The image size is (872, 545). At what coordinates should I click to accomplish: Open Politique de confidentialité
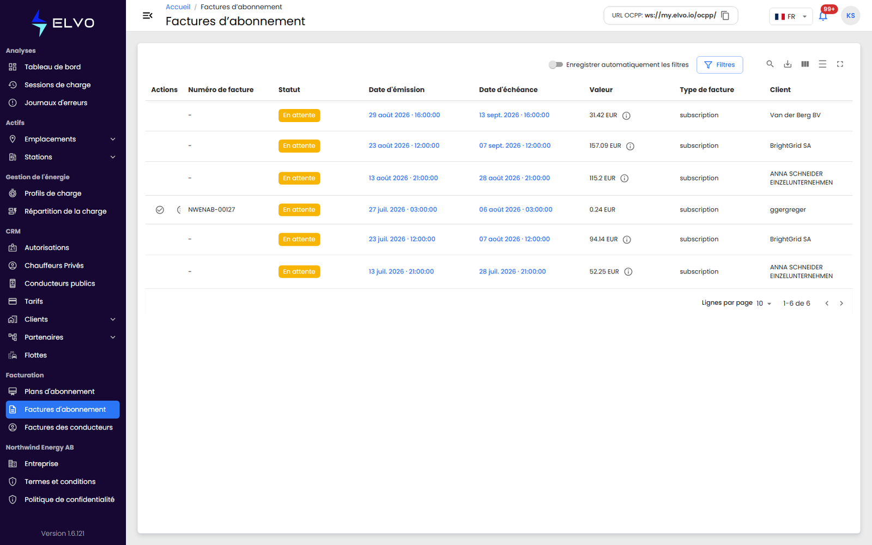click(x=63, y=500)
